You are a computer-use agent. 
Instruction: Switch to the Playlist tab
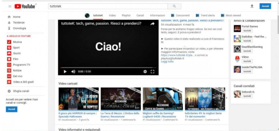(x=126, y=16)
